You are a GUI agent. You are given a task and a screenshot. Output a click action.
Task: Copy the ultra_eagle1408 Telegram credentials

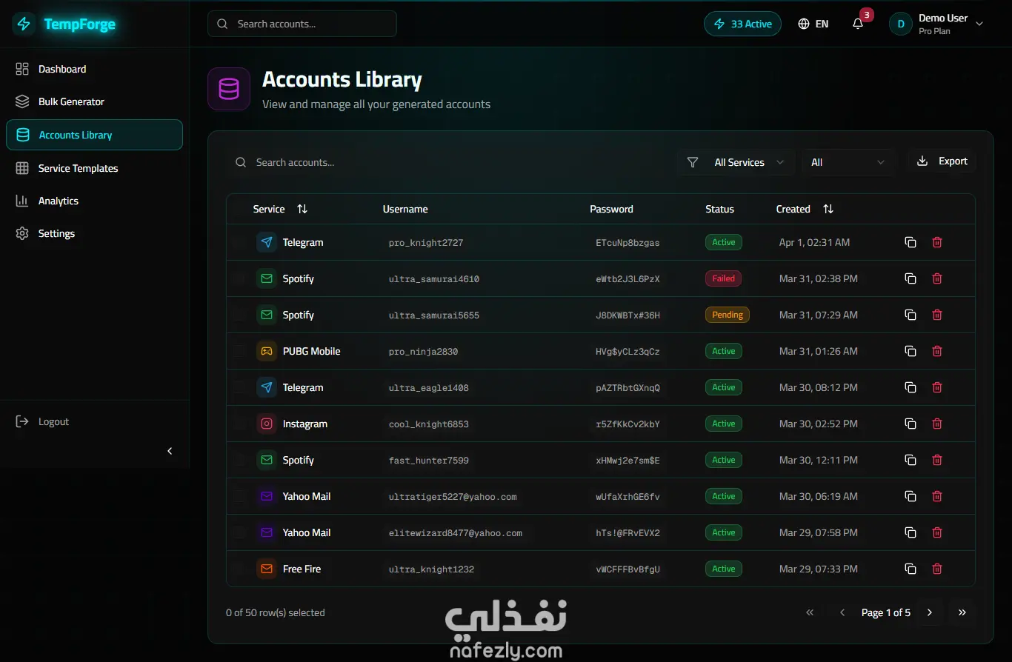pyautogui.click(x=911, y=387)
